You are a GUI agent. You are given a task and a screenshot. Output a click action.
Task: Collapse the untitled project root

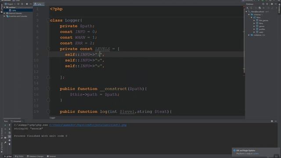pos(4,7)
